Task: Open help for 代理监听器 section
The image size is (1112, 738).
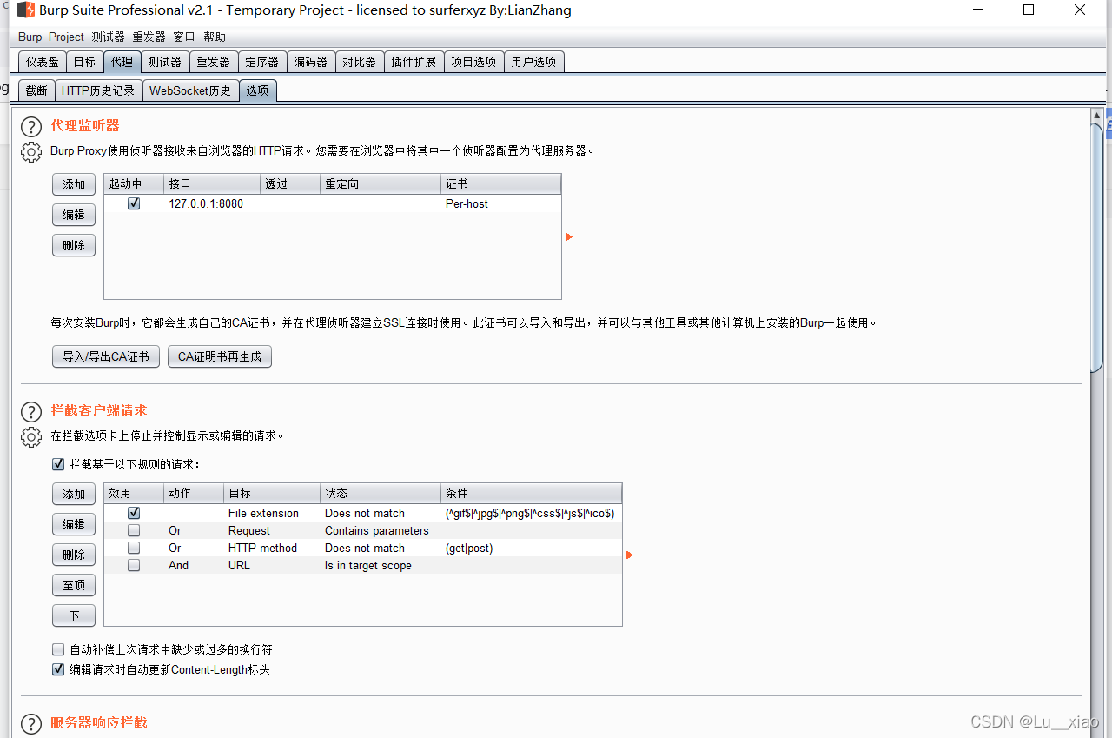Action: point(31,127)
